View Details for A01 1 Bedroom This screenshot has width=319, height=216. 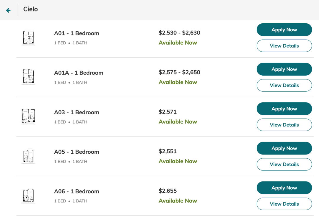click(x=284, y=46)
